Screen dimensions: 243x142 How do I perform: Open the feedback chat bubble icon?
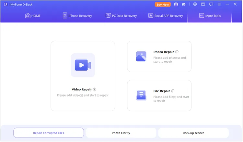tap(211, 4)
